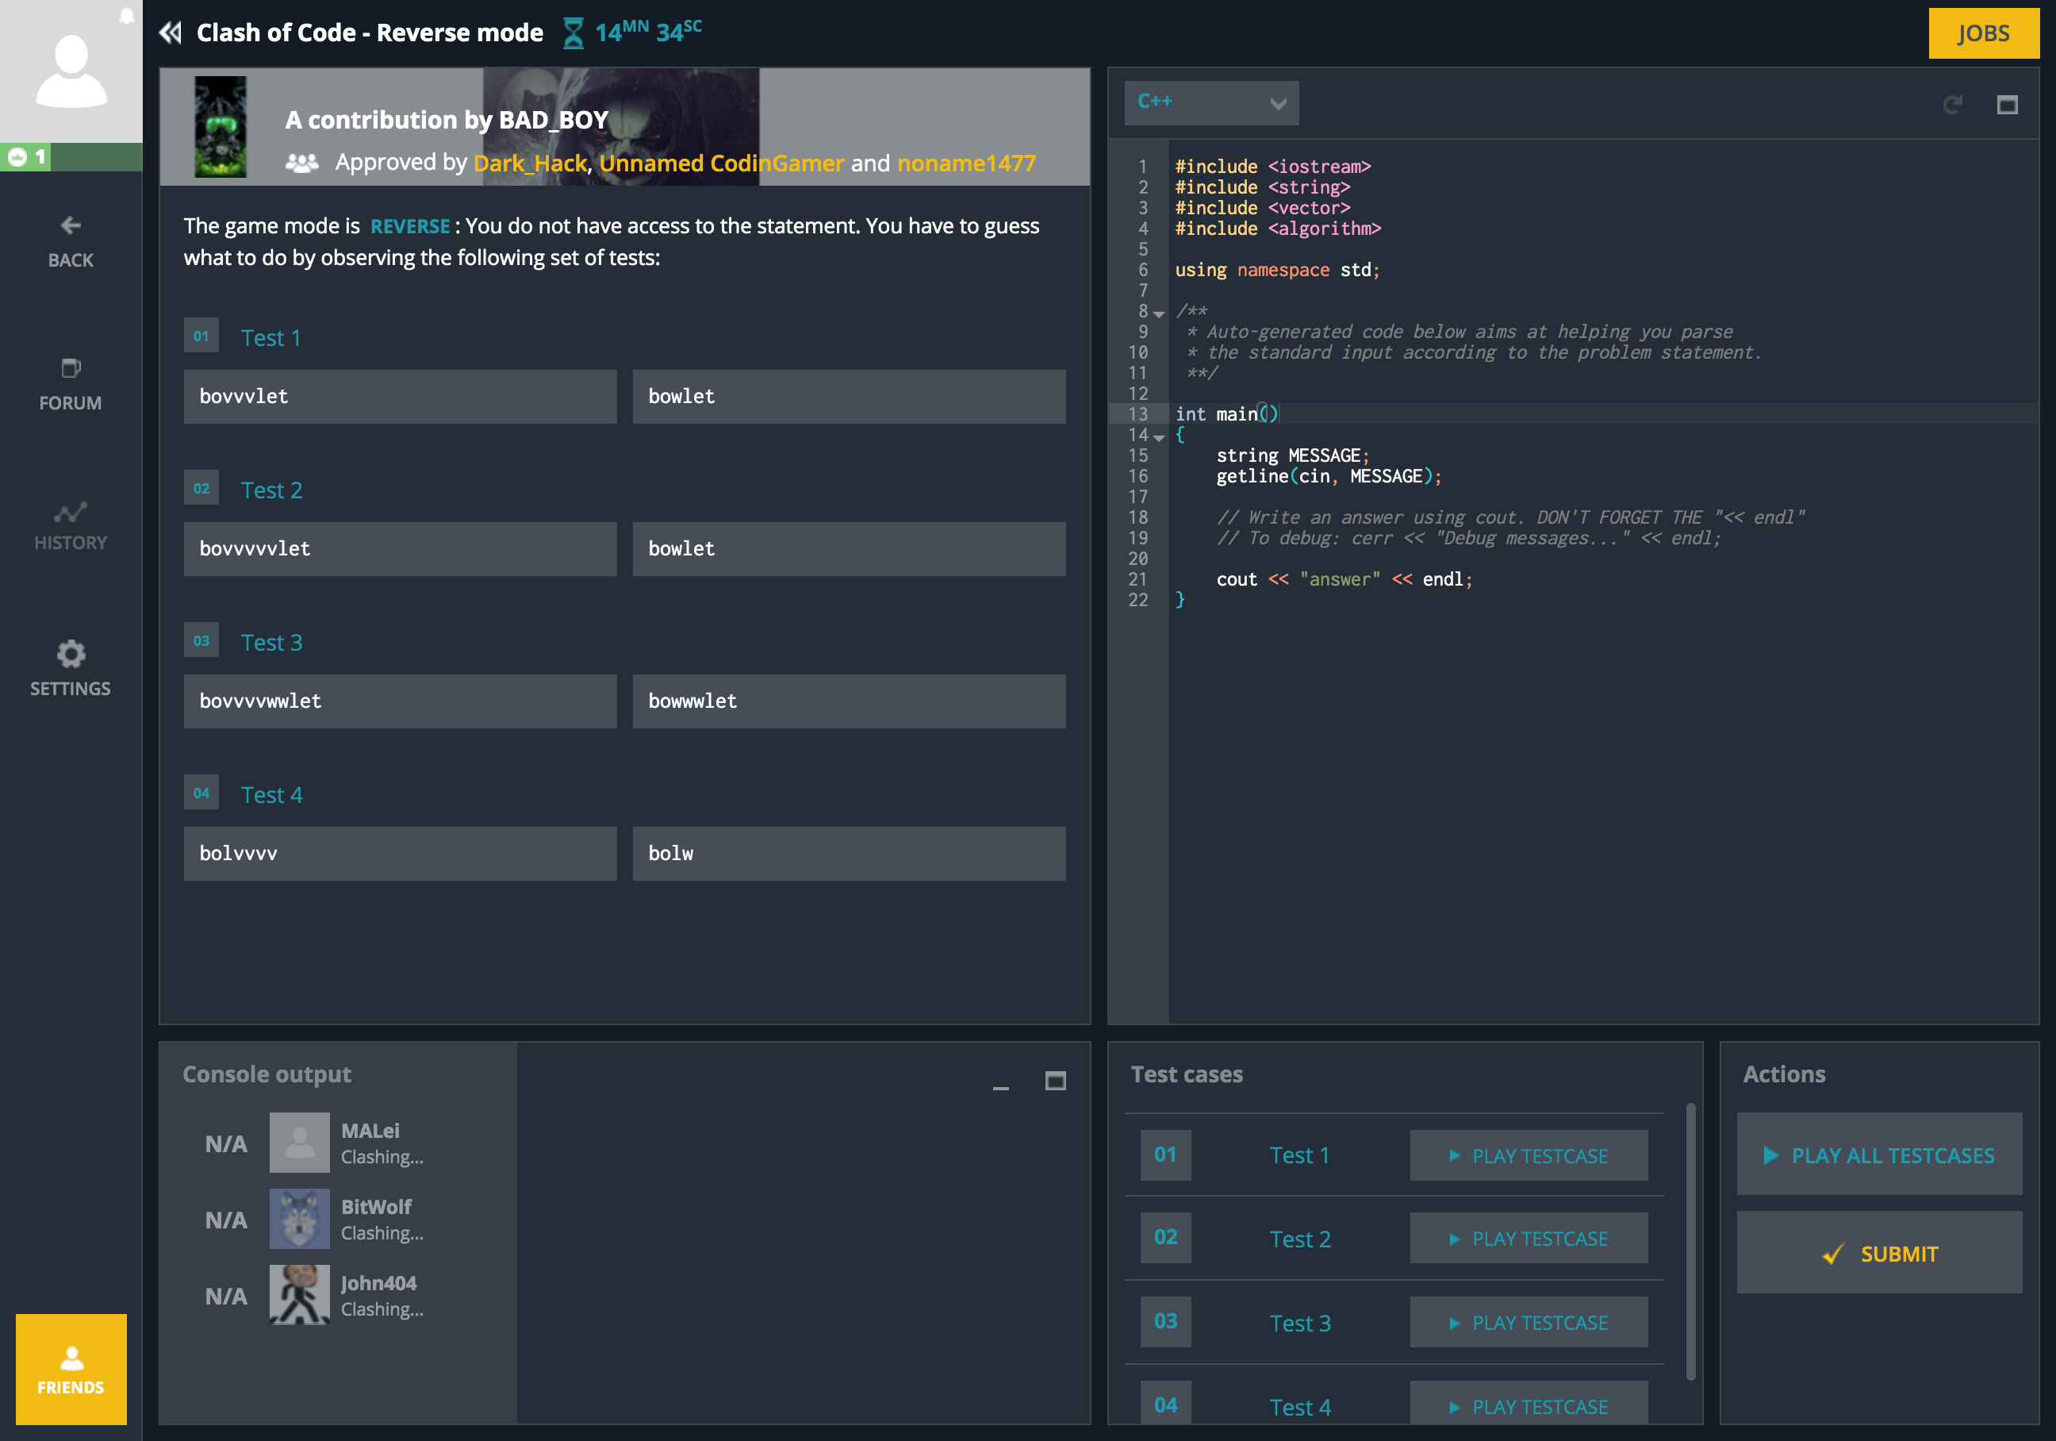2056x1441 pixels.
Task: Open the Forum from the sidebar
Action: coord(71,384)
